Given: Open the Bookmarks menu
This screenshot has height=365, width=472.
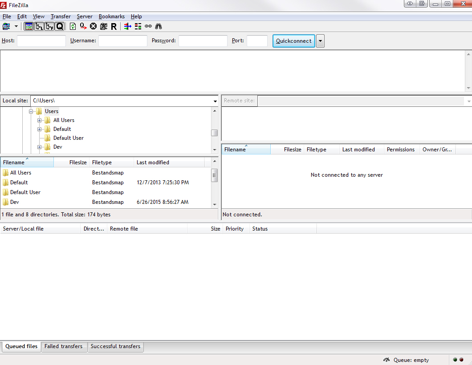Looking at the screenshot, I should click(112, 16).
